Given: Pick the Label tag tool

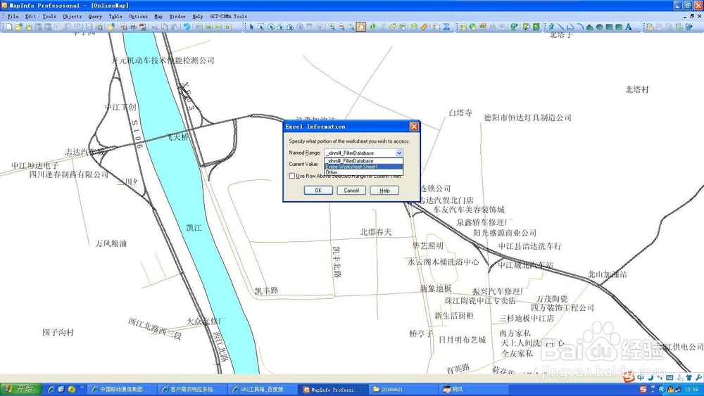Looking at the screenshot, I should point(392,27).
